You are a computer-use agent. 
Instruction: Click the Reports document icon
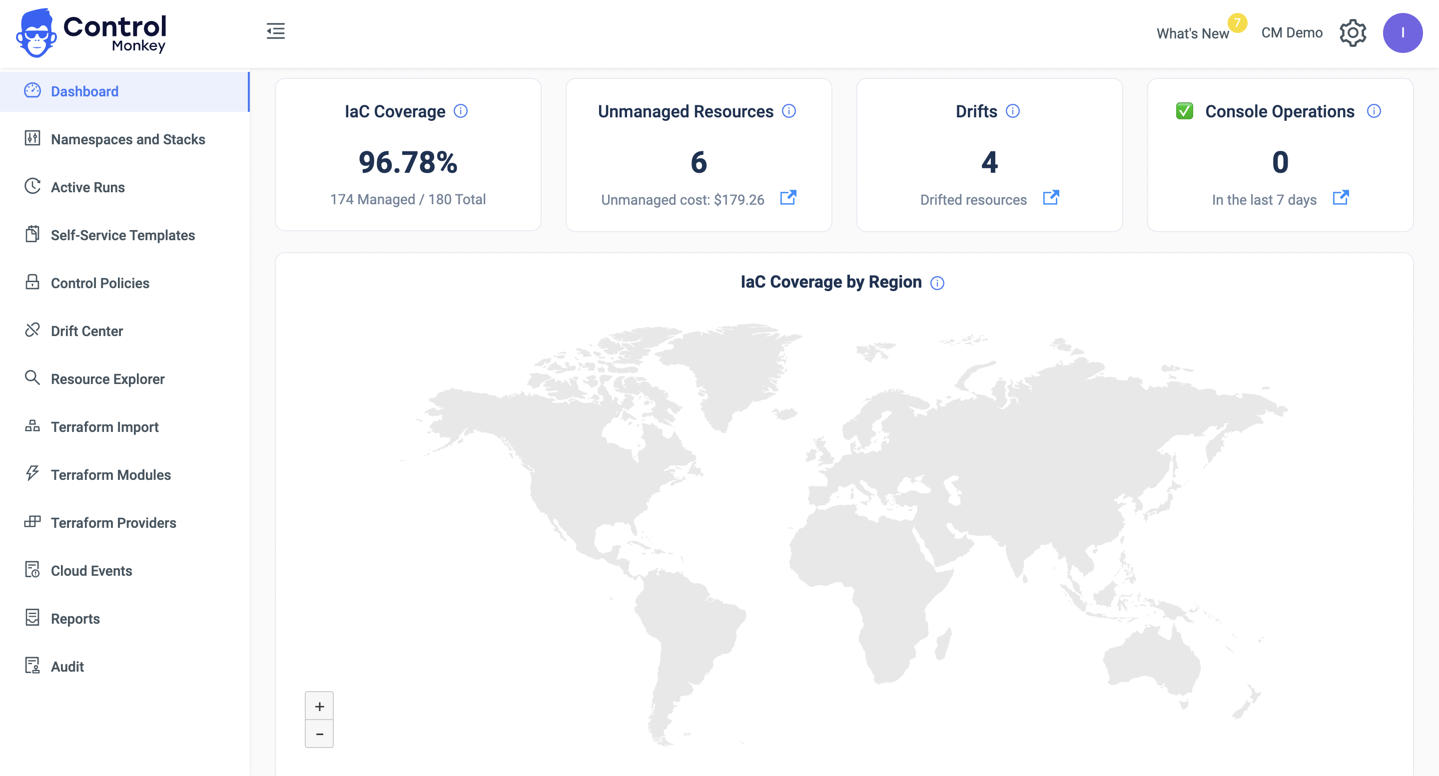pos(32,618)
